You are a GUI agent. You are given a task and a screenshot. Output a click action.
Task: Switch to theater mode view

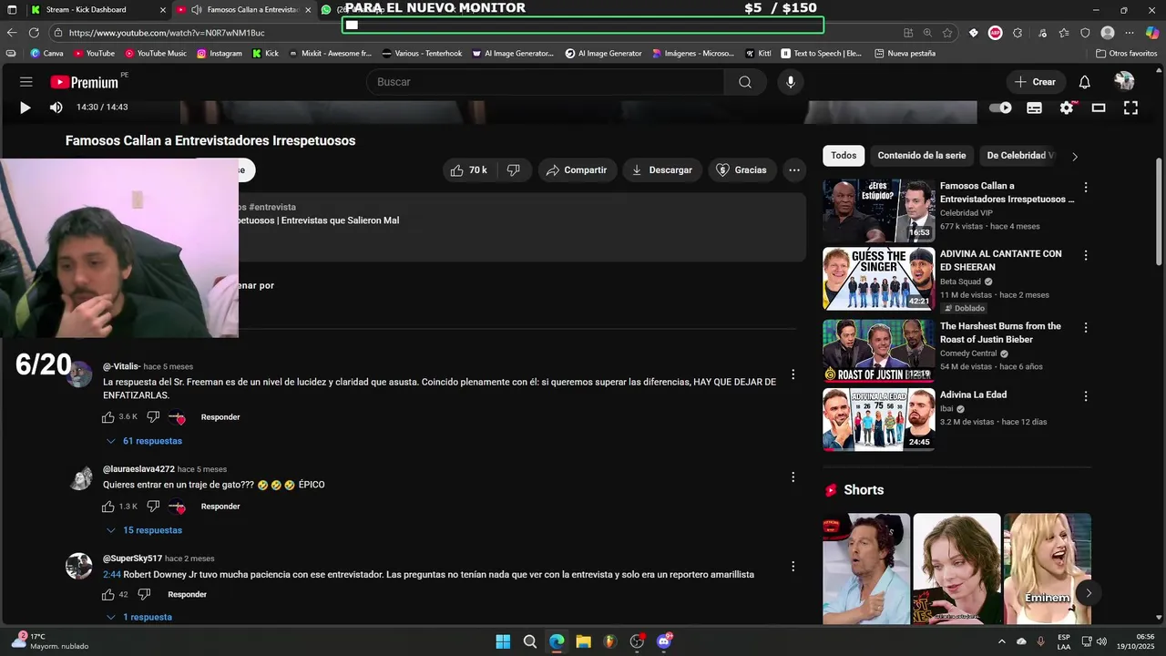(x=1099, y=108)
